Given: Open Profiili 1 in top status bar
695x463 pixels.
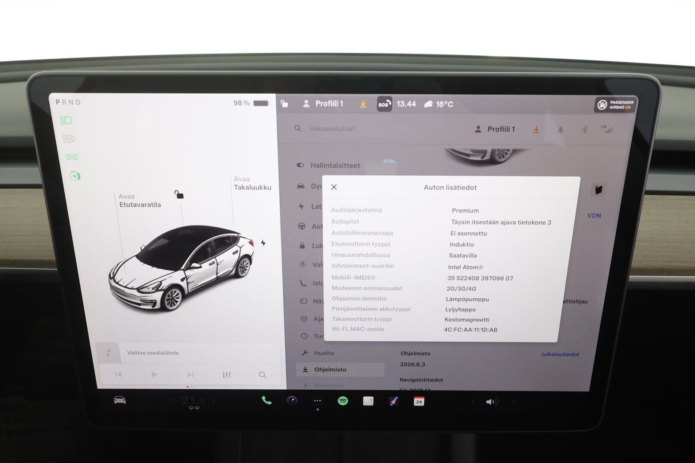Looking at the screenshot, I should pyautogui.click(x=323, y=104).
